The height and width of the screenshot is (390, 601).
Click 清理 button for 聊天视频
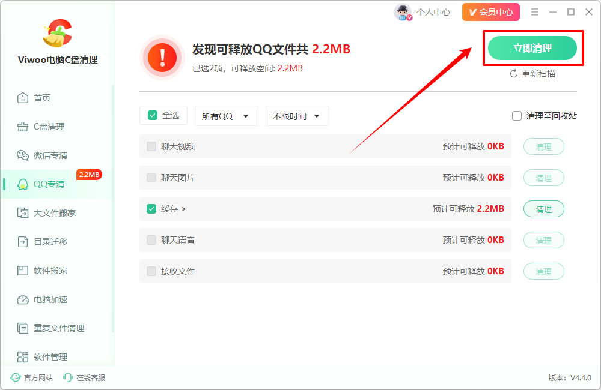[x=543, y=146]
